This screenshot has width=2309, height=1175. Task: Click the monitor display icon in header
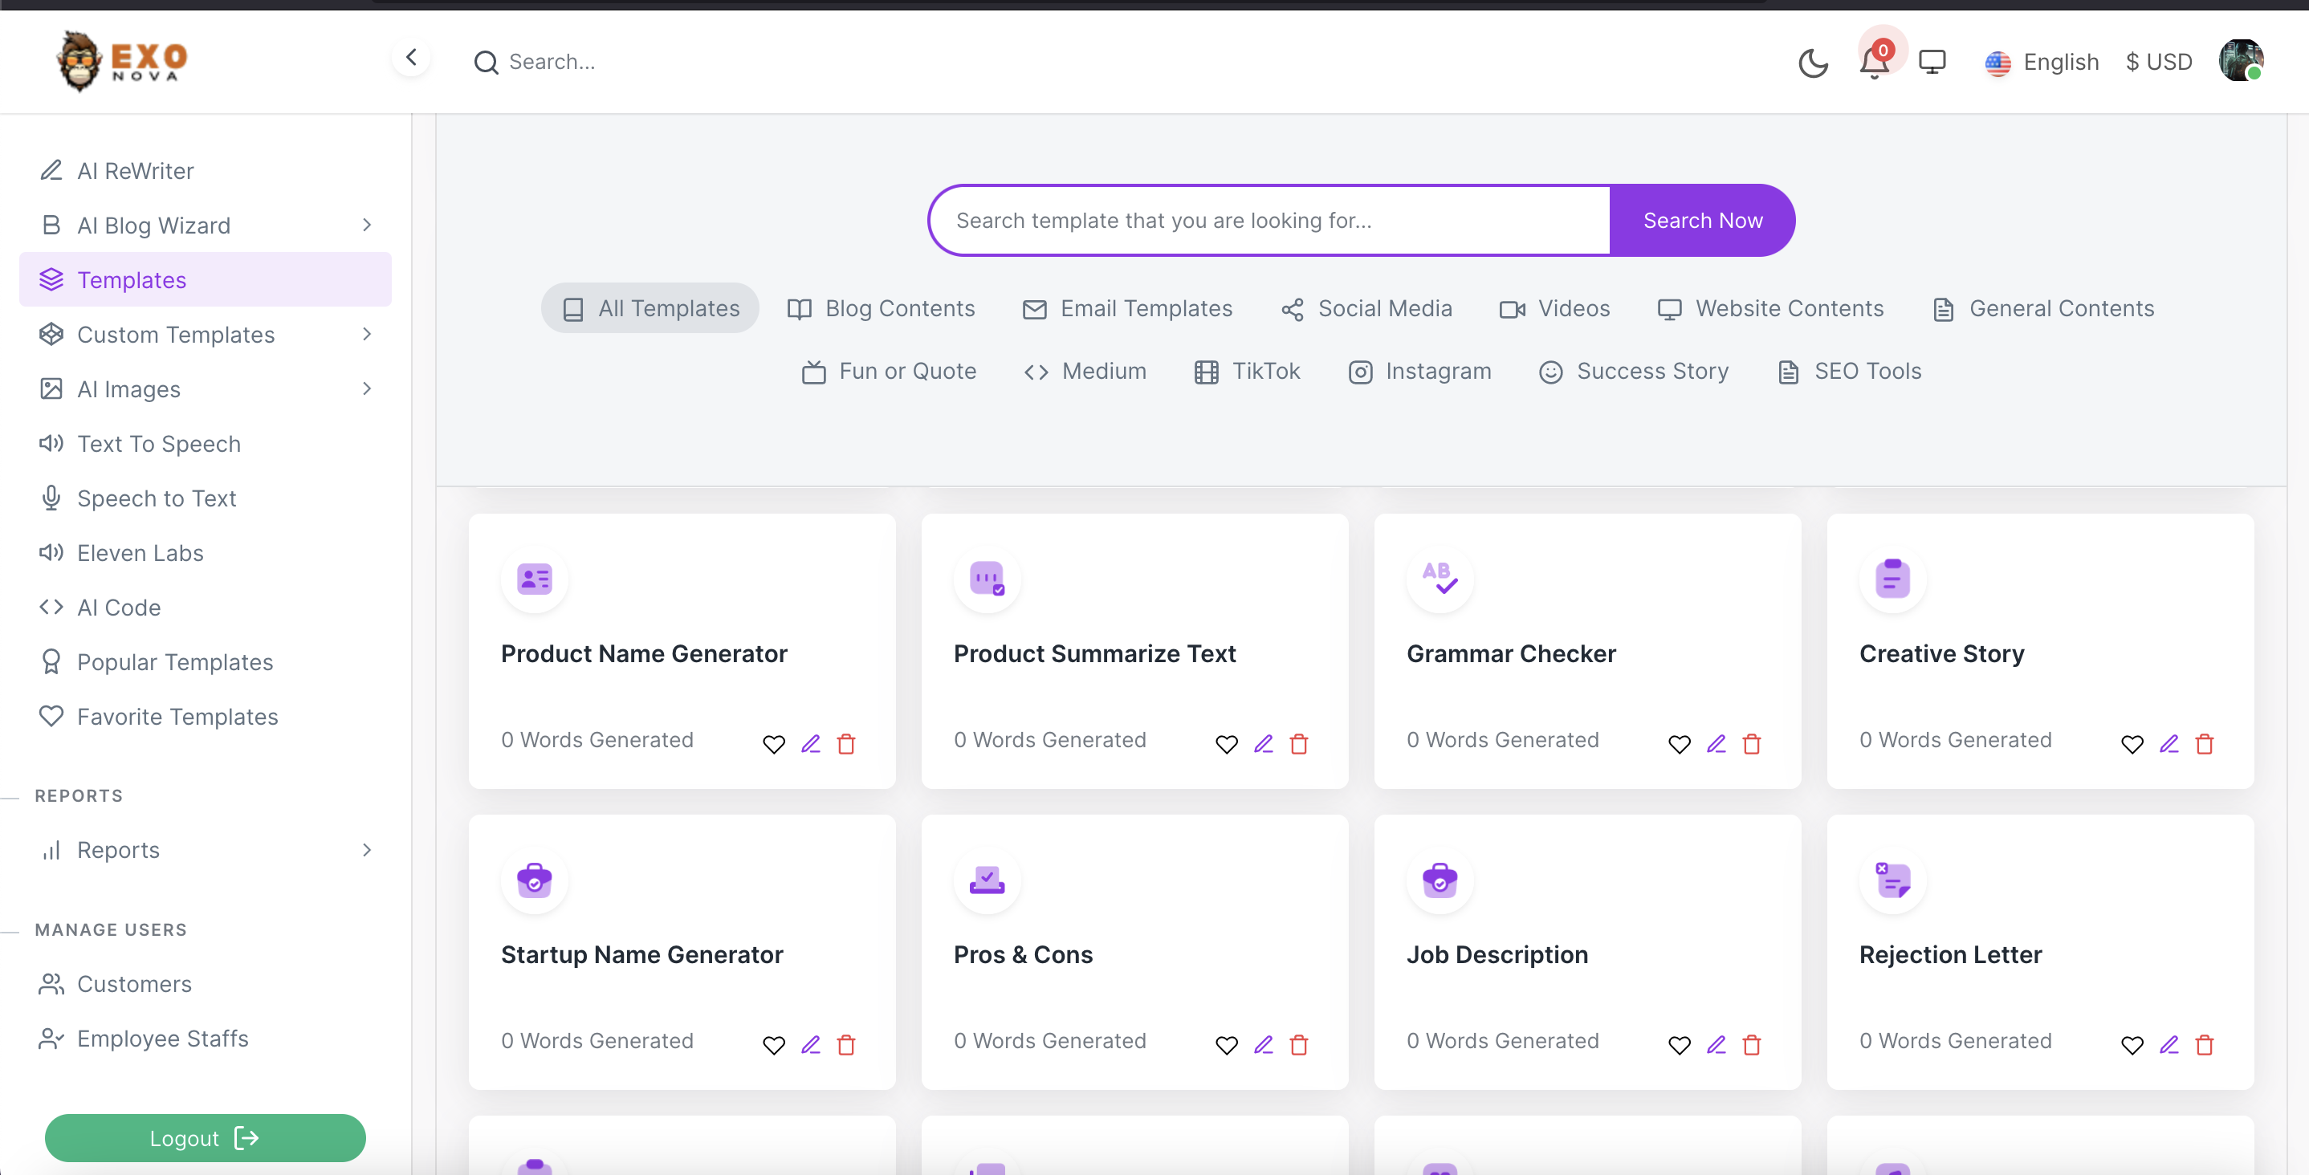(x=1932, y=62)
